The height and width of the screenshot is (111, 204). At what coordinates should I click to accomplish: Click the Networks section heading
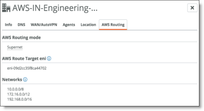(12, 79)
